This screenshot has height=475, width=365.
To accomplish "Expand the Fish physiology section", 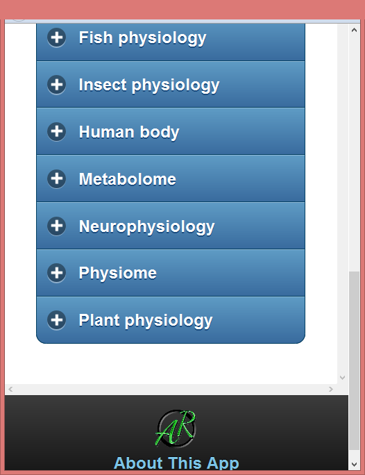I will pos(171,42).
